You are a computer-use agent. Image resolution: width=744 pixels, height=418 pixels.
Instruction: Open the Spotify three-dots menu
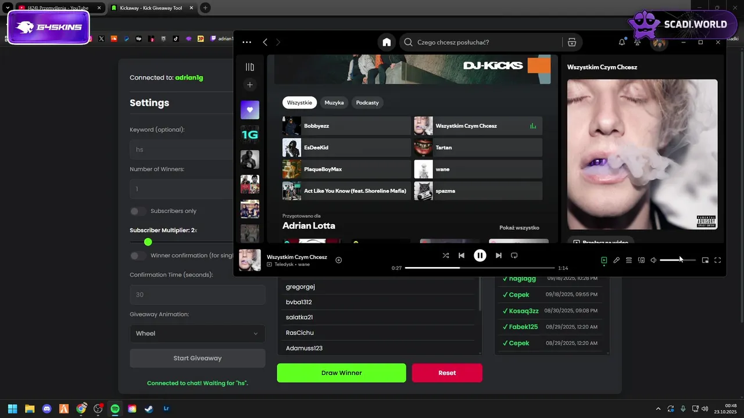(247, 42)
